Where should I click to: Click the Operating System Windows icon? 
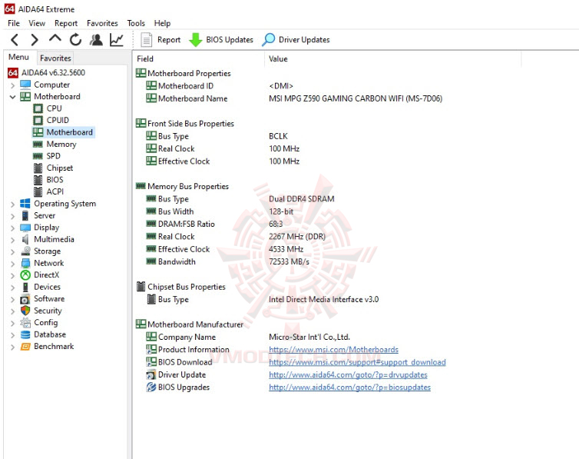tap(25, 203)
